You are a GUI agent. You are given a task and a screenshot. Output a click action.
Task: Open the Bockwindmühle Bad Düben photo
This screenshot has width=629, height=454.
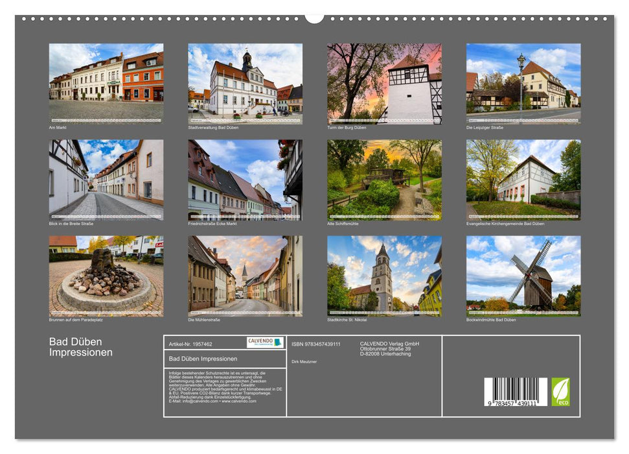(x=523, y=276)
